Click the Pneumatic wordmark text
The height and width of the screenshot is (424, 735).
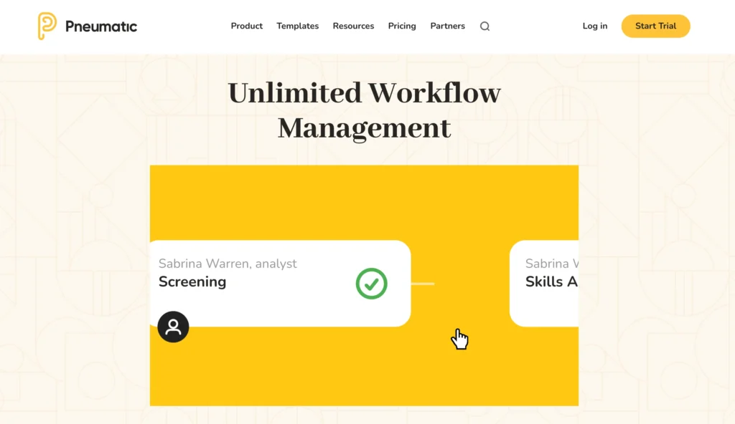(100, 26)
